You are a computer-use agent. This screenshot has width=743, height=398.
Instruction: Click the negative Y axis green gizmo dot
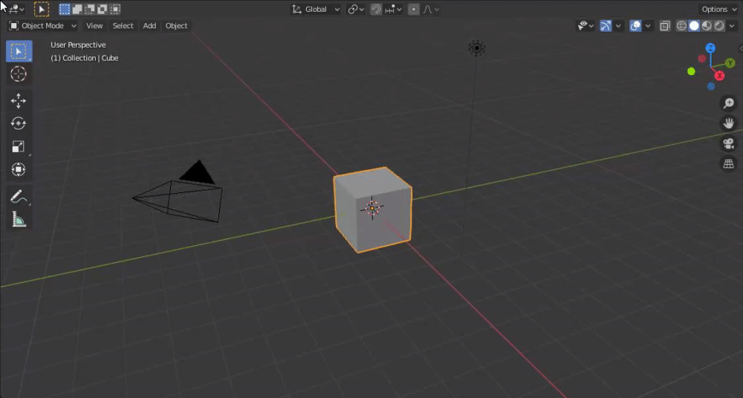click(691, 71)
